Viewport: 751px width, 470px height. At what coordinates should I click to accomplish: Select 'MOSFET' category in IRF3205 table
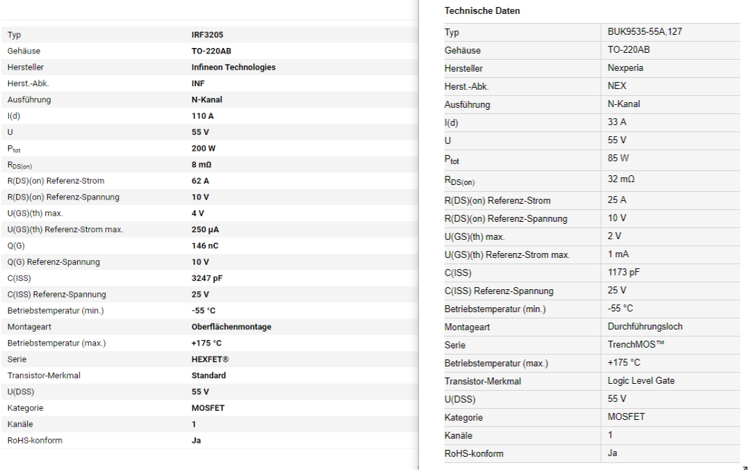pyautogui.click(x=208, y=408)
